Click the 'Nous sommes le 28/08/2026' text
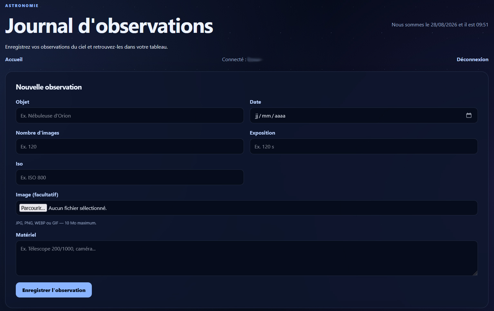The width and height of the screenshot is (494, 311). point(440,25)
